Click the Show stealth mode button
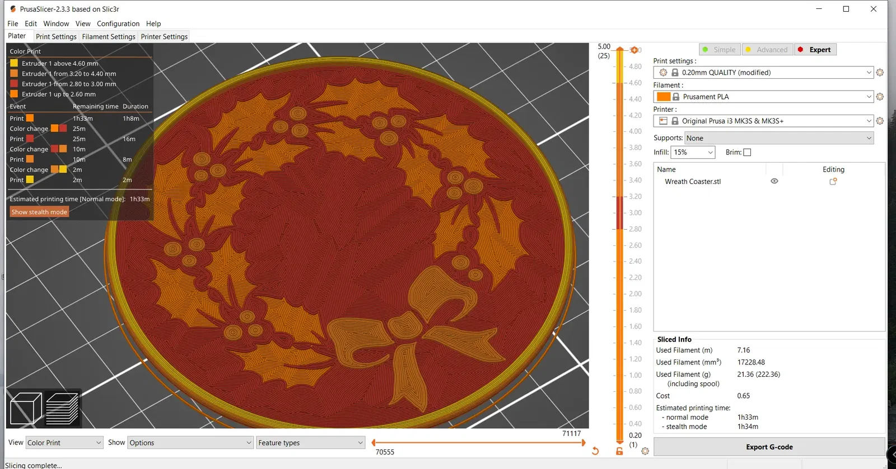Screen dimensions: 896x469 click(39, 212)
